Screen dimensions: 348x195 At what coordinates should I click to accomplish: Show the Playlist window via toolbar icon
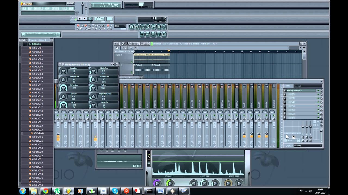pos(142,34)
